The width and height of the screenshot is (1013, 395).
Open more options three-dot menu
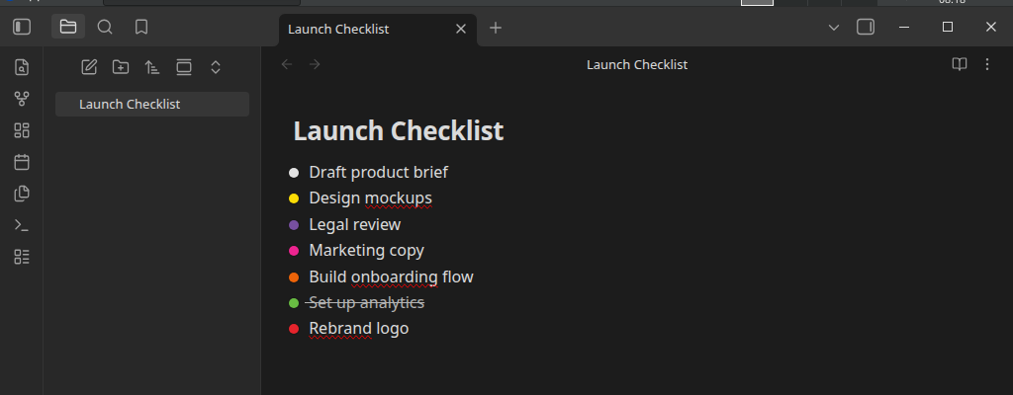[987, 64]
